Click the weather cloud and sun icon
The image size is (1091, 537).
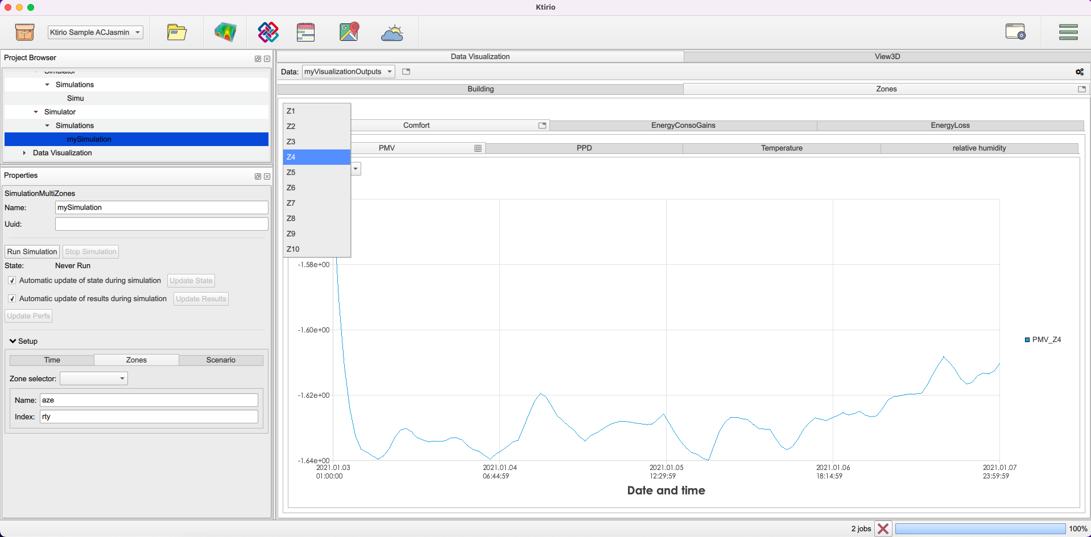[x=392, y=33]
